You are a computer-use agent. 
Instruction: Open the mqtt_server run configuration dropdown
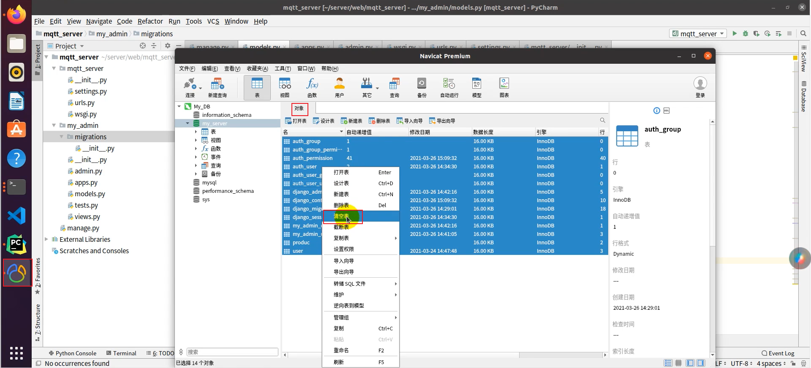(698, 33)
